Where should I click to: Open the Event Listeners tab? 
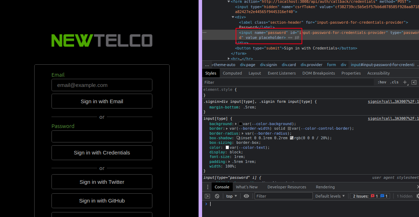click(282, 73)
